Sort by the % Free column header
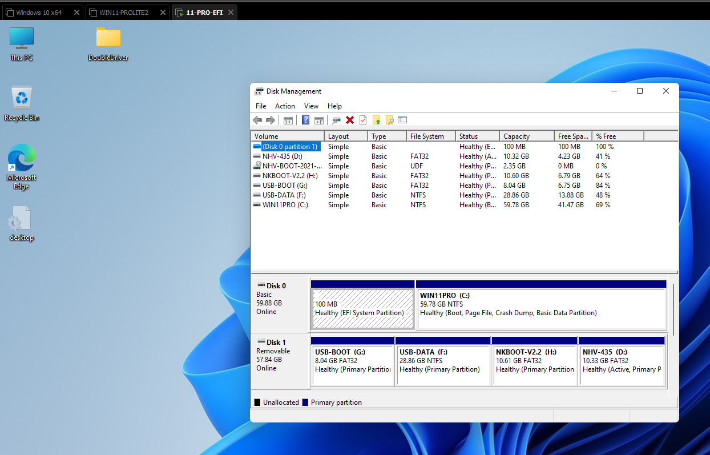This screenshot has width=710, height=455. click(618, 136)
